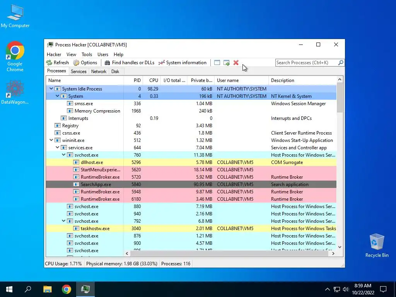Click the smss.exe process icon
This screenshot has height=297, width=396.
coord(70,104)
